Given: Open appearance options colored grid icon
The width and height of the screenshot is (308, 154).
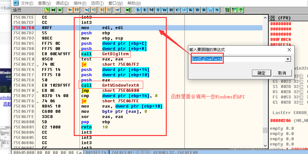Looking at the screenshot, I should tap(234, 10).
